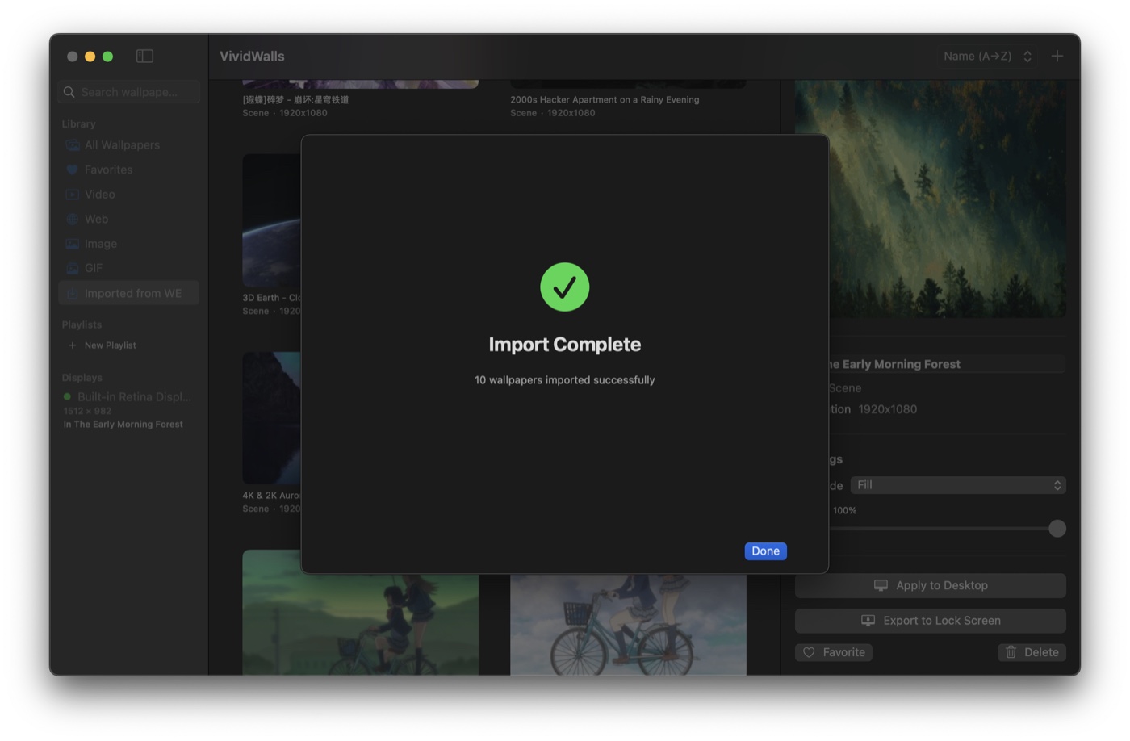The image size is (1130, 741).
Task: Click the All Wallpapers sidebar icon
Action: [73, 145]
